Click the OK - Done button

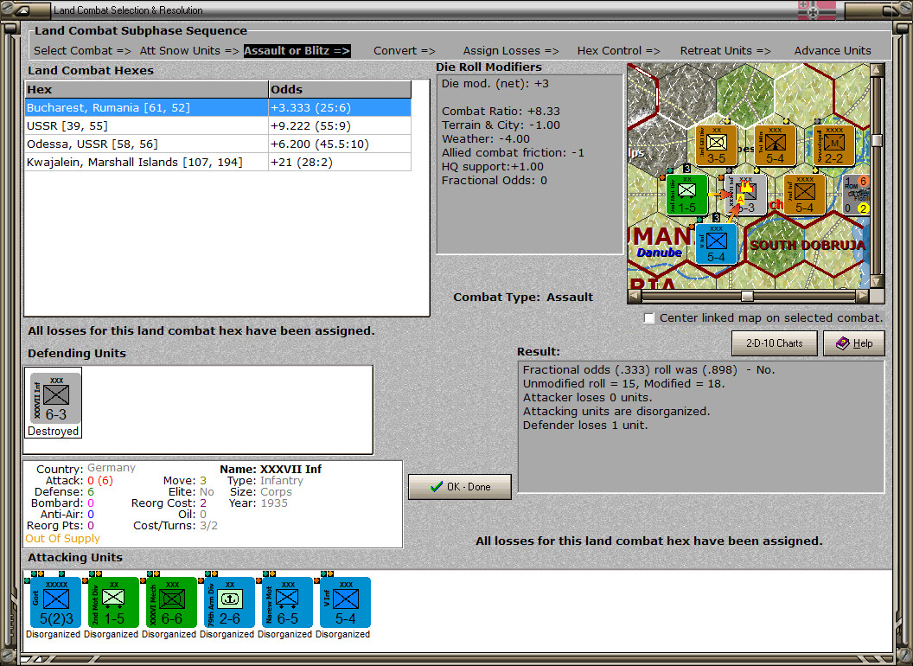pos(460,487)
